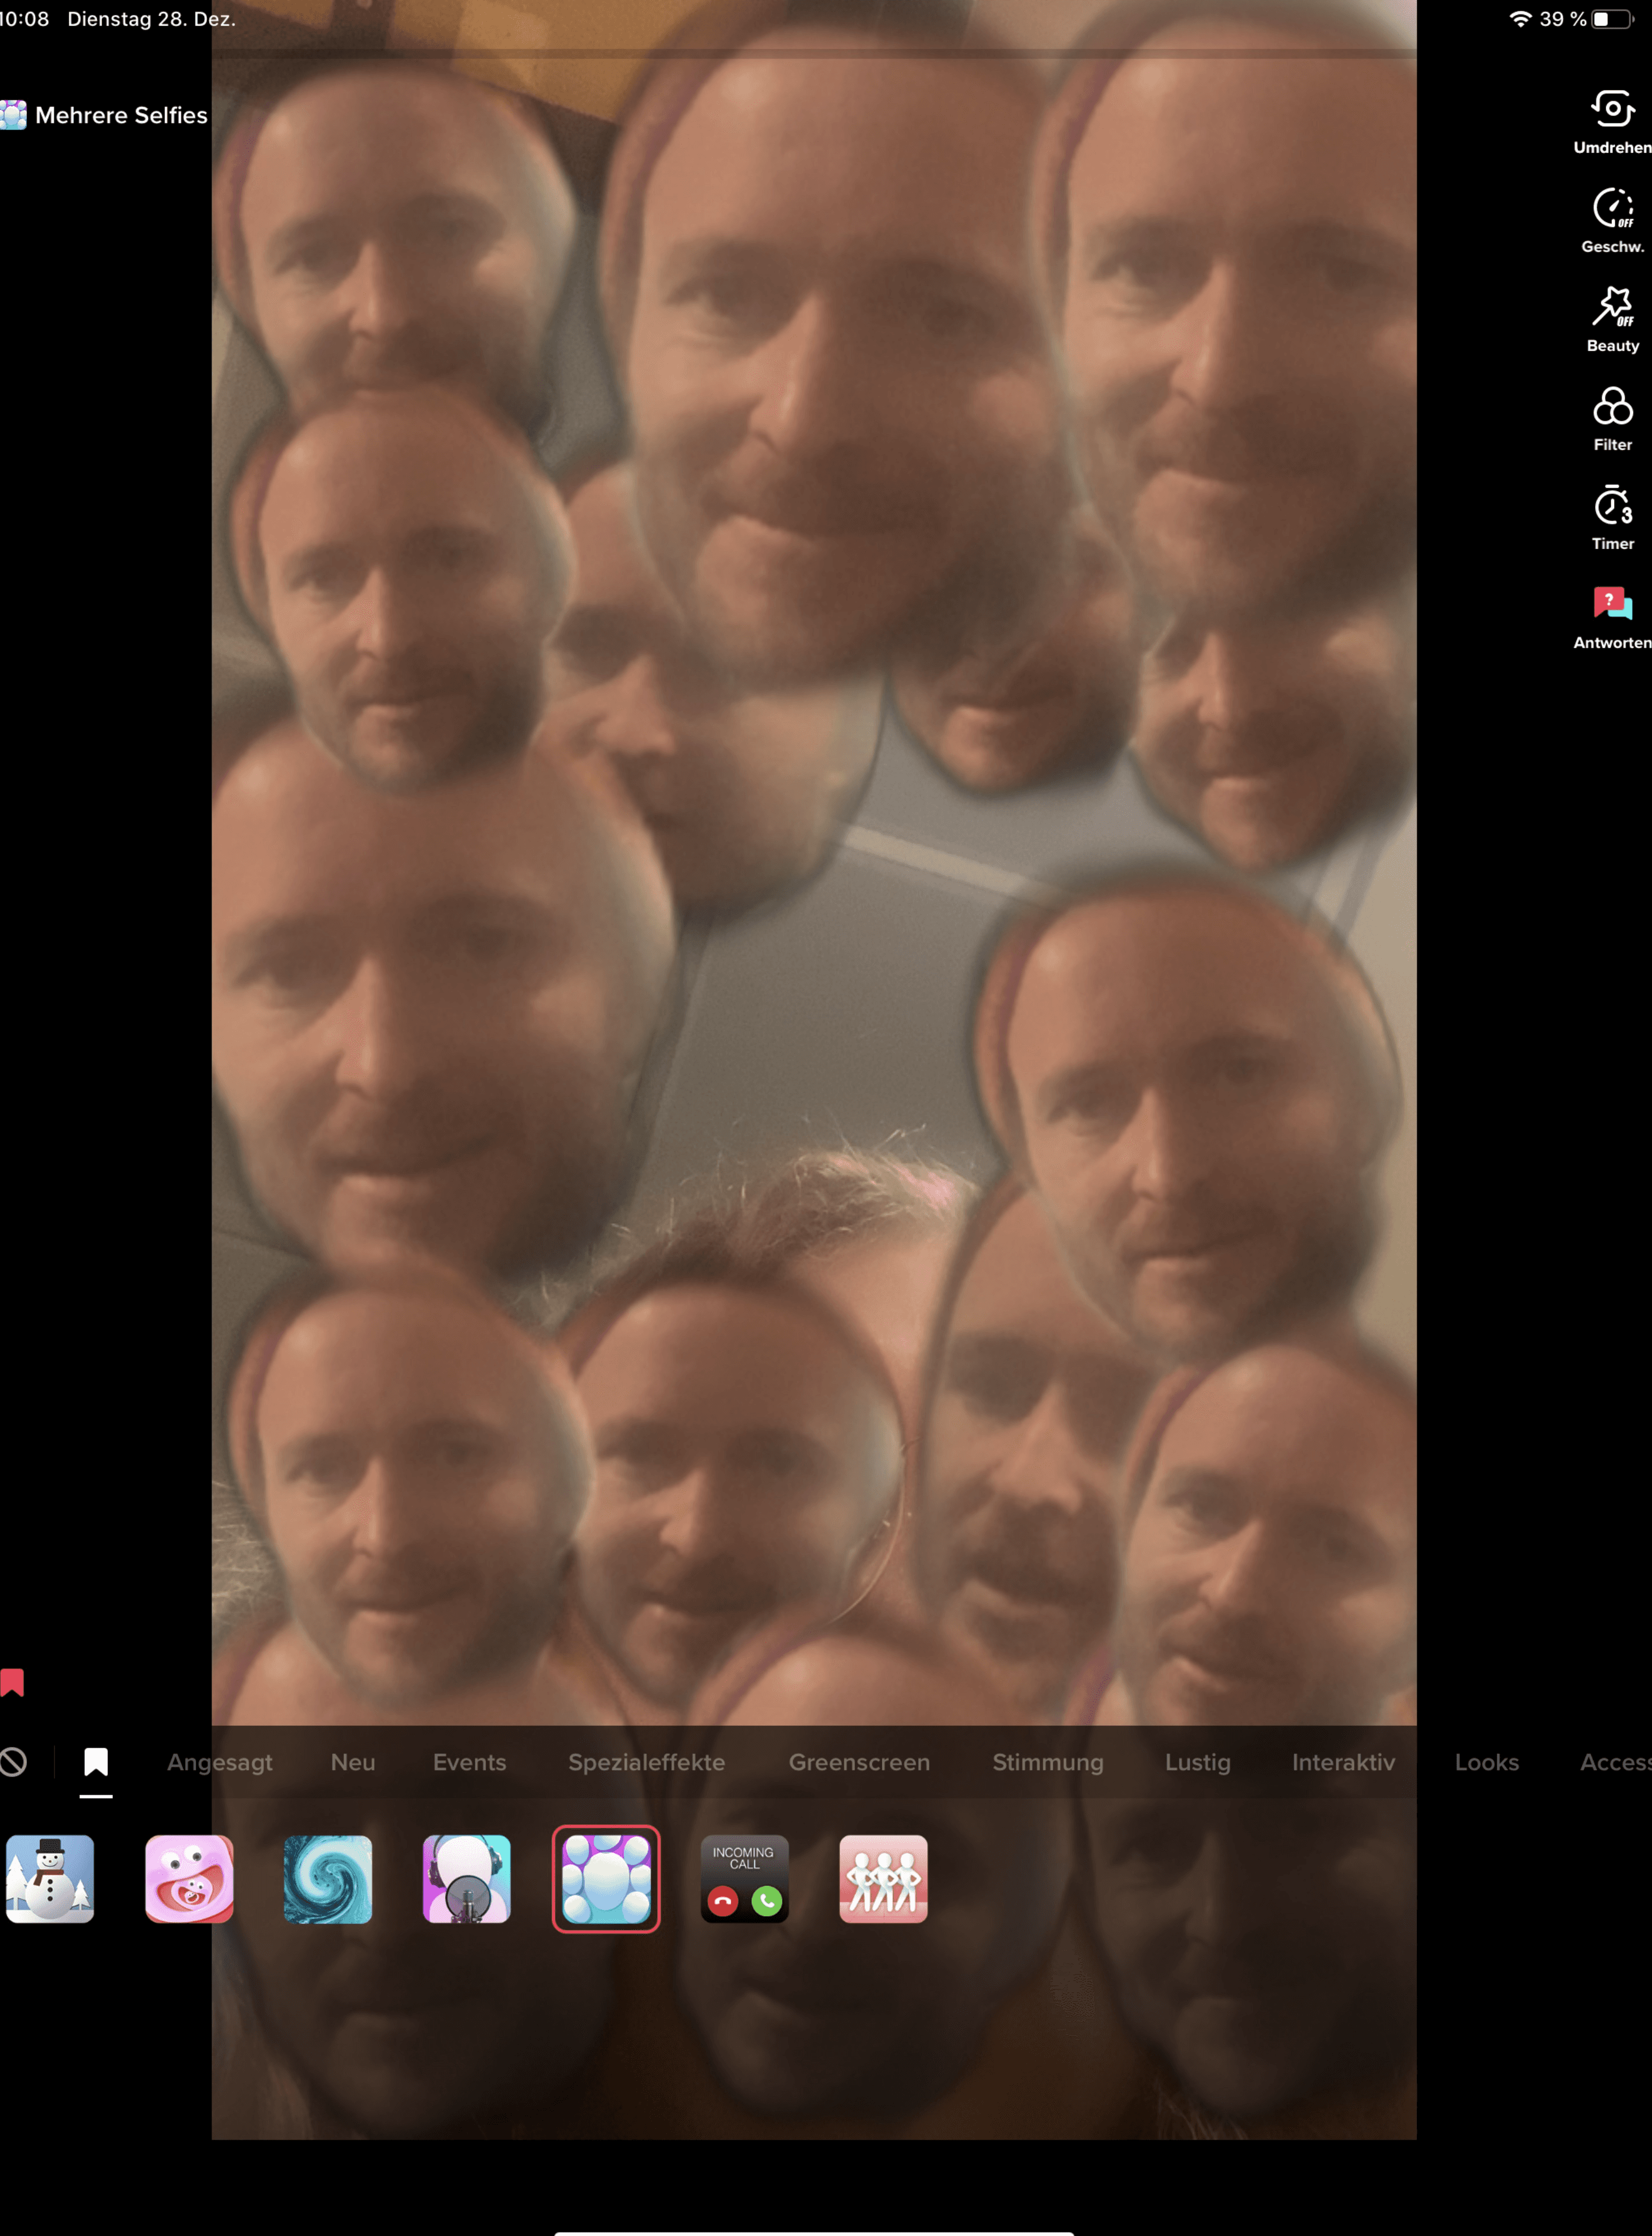Select the snowman effect thumbnail
The width and height of the screenshot is (1652, 2236).
click(x=50, y=1878)
